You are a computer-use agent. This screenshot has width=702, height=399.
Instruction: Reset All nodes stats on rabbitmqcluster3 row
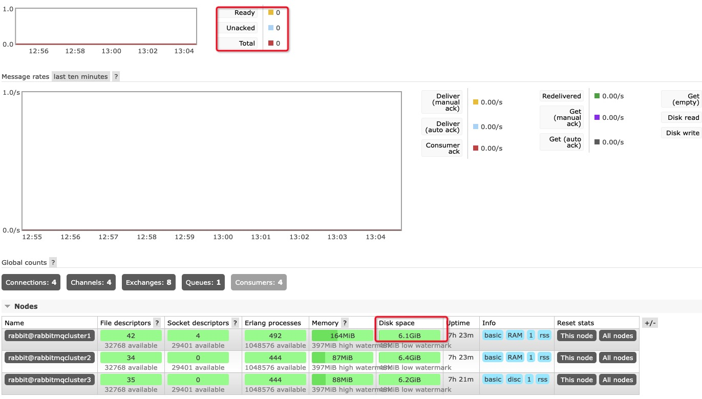click(618, 380)
